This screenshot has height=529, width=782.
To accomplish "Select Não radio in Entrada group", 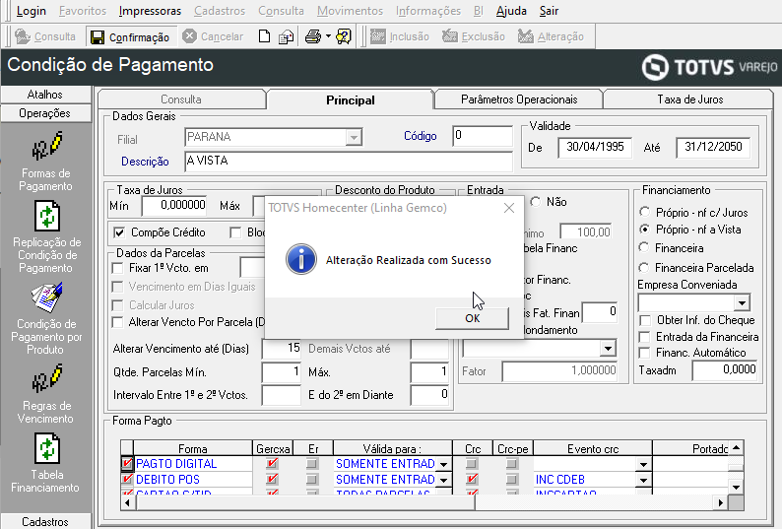I will pos(536,202).
